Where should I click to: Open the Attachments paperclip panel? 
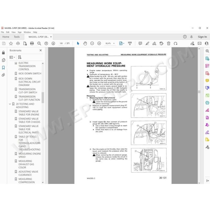(3, 75)
